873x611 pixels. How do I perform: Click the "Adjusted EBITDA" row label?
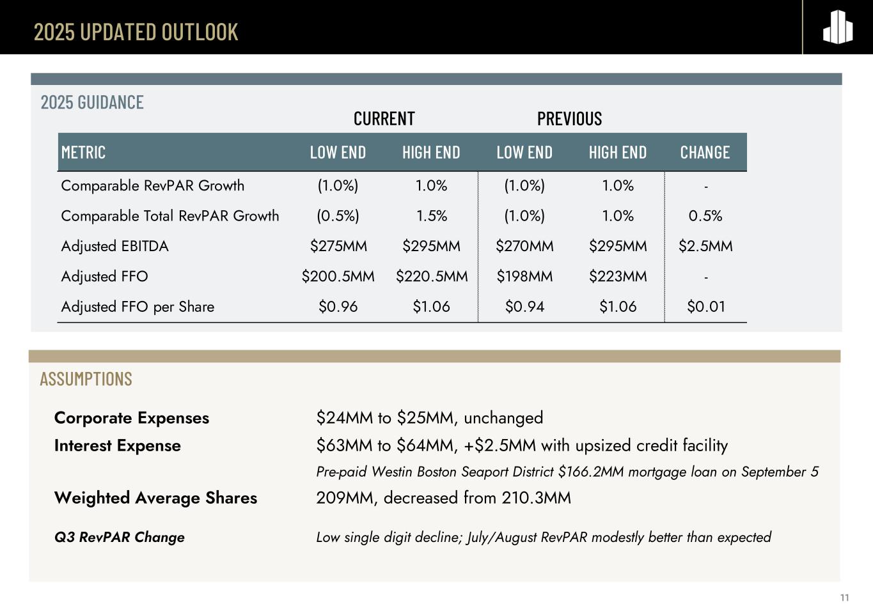click(114, 246)
